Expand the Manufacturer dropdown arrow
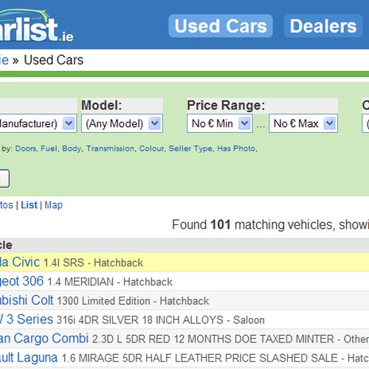The height and width of the screenshot is (369, 369). tap(69, 123)
